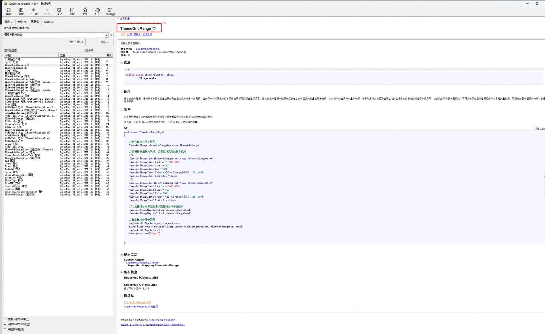Select the 'FromXML 方法' result row
This screenshot has width=545, height=334.
pyautogui.click(x=59, y=183)
